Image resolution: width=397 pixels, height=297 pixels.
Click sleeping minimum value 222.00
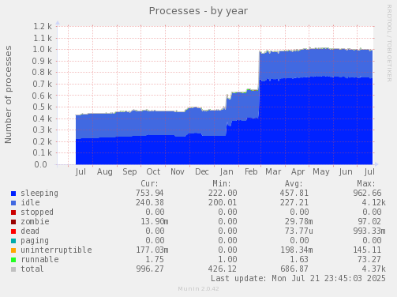tap(223, 194)
